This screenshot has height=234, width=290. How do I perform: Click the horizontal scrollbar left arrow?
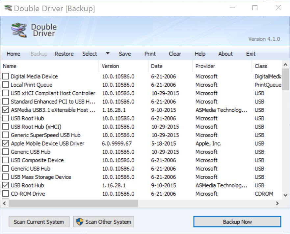pos(4,203)
